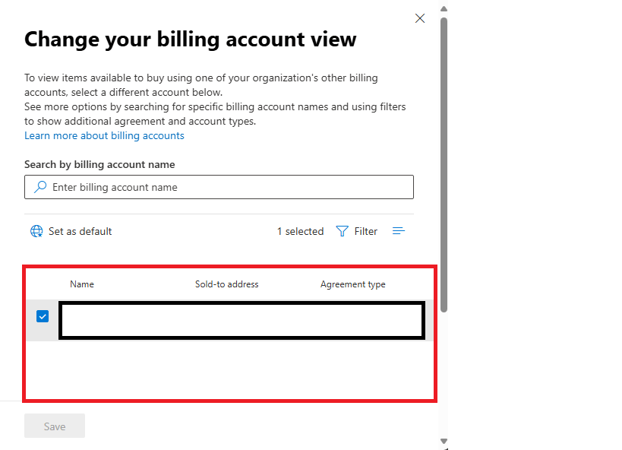Select the highlighted billing account row
Viewport: 622px width, 450px height.
click(x=242, y=320)
